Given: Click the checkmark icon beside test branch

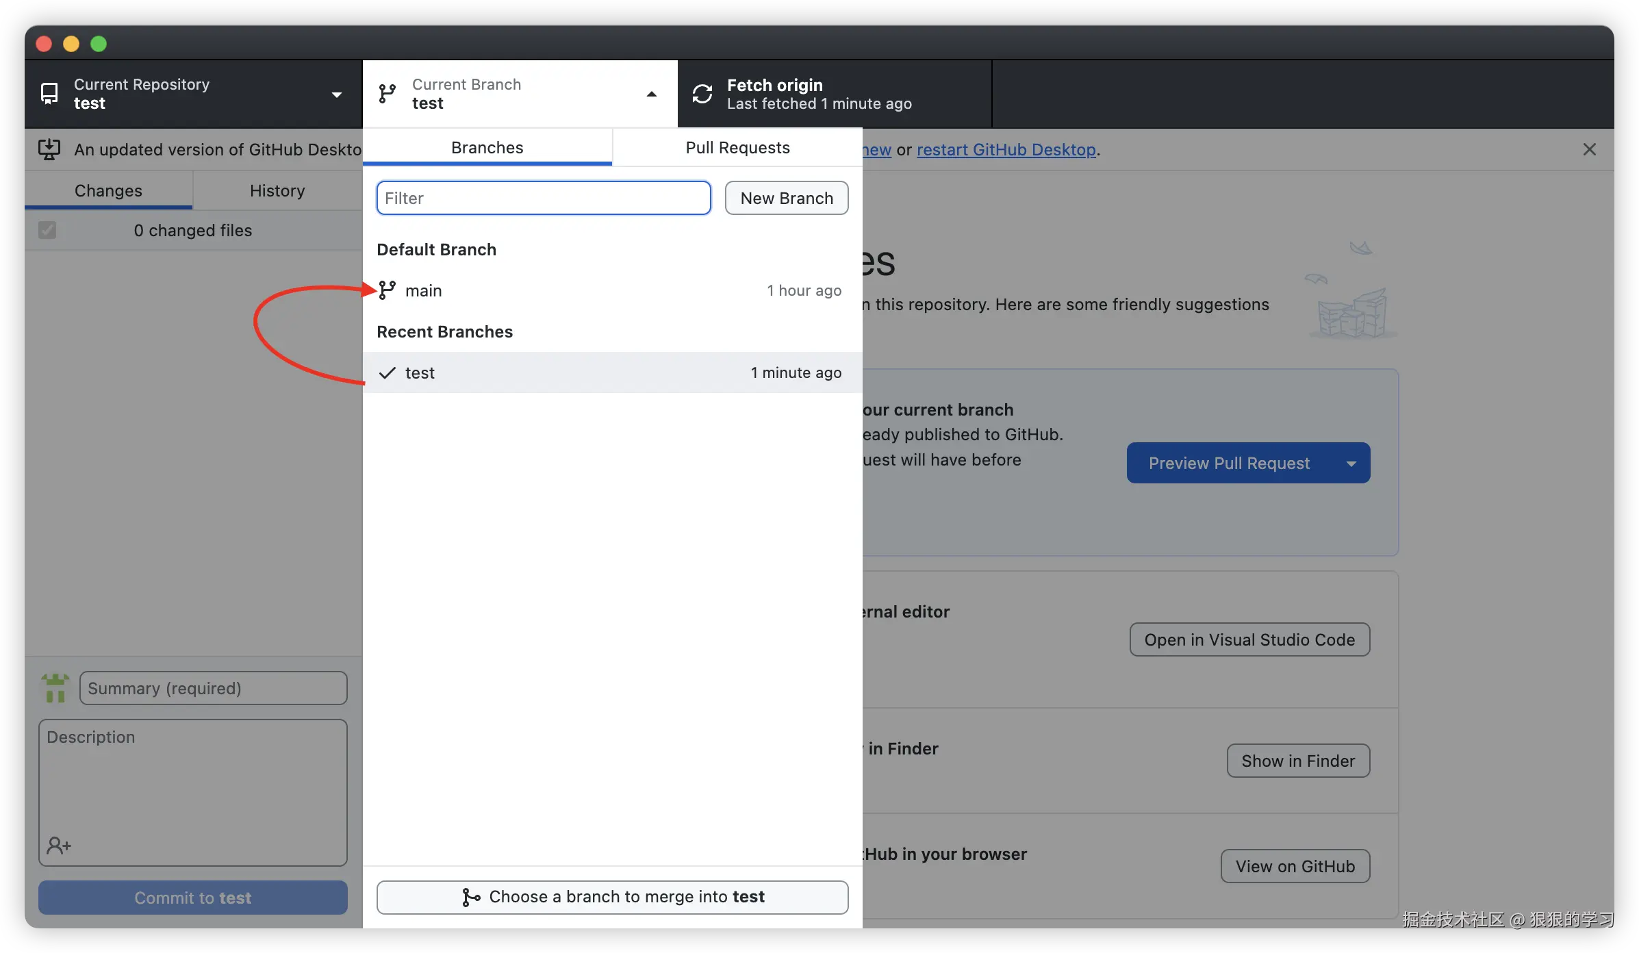Looking at the screenshot, I should pos(387,373).
